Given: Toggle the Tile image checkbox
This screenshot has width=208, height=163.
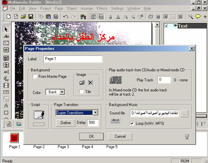Looking at the screenshot, I should click(81, 91).
